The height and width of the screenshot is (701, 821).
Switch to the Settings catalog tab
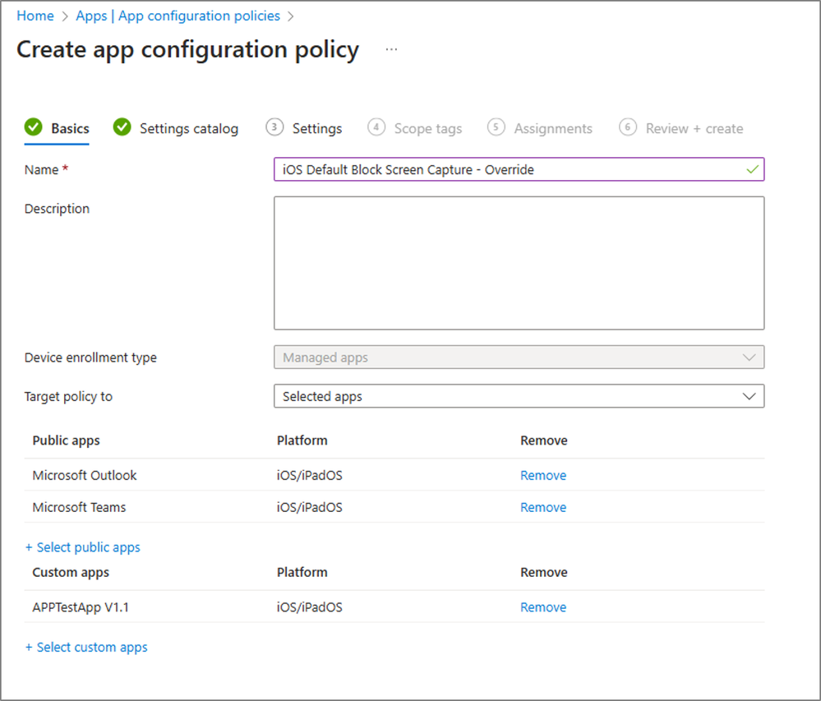click(188, 128)
